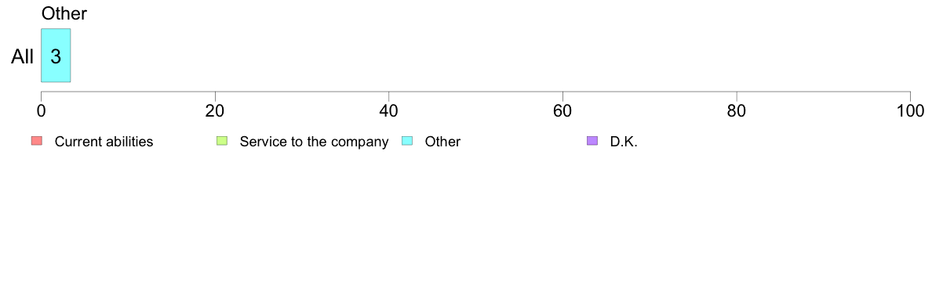Click the cyan bar labeled 3

[x=56, y=55]
